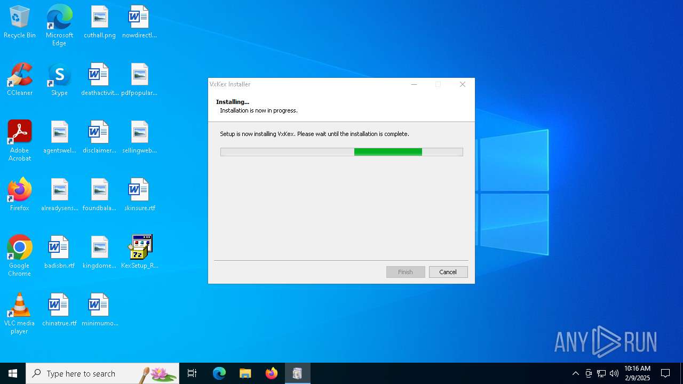Select the cuthall.png file icon
The width and height of the screenshot is (683, 384).
pyautogui.click(x=99, y=22)
